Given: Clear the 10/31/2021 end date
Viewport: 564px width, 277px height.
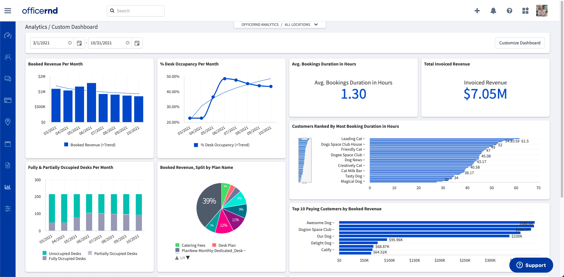Looking at the screenshot, I should click(x=127, y=43).
